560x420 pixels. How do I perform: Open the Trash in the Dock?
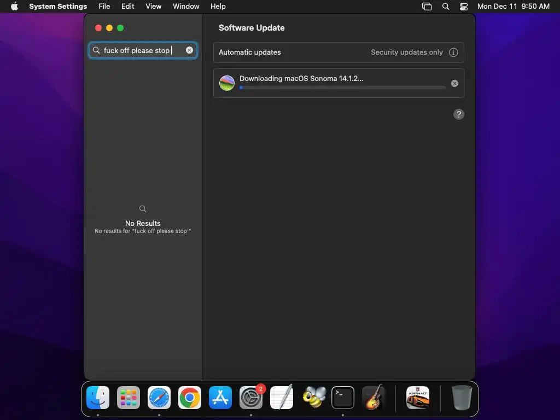pyautogui.click(x=462, y=398)
